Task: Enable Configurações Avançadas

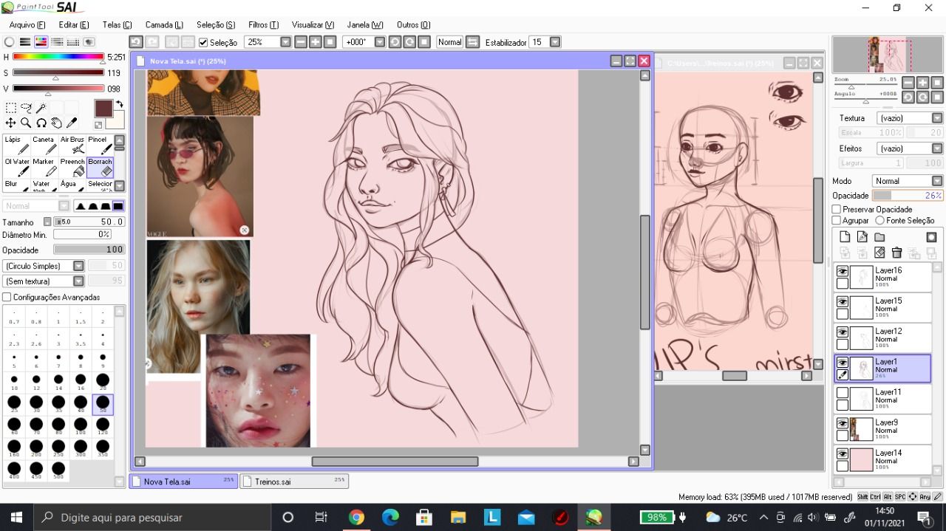Action: coord(7,297)
